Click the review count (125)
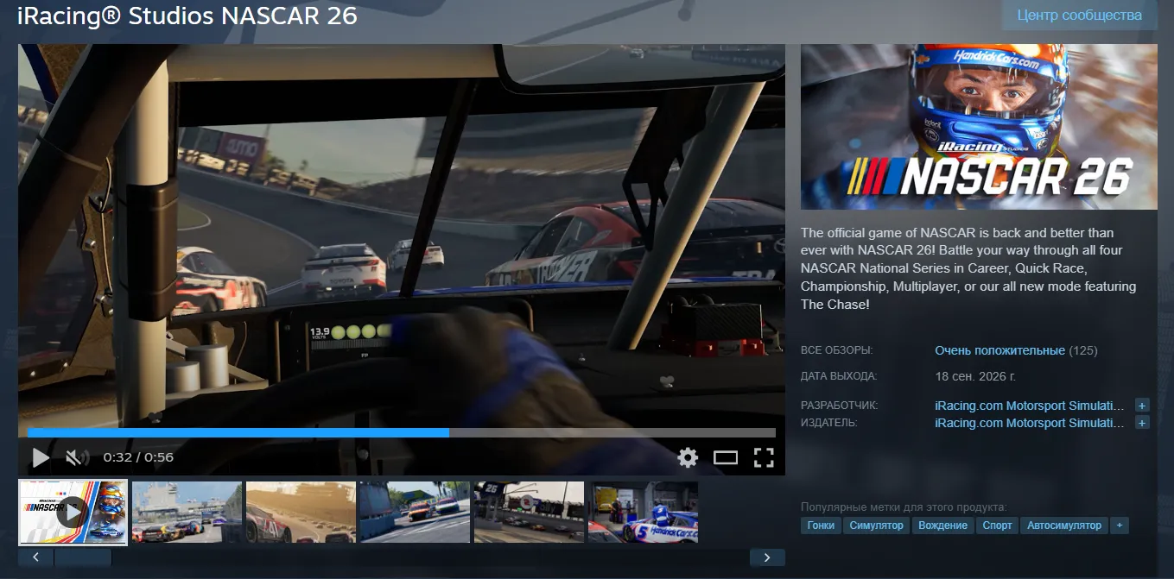The width and height of the screenshot is (1174, 579). [x=1083, y=350]
